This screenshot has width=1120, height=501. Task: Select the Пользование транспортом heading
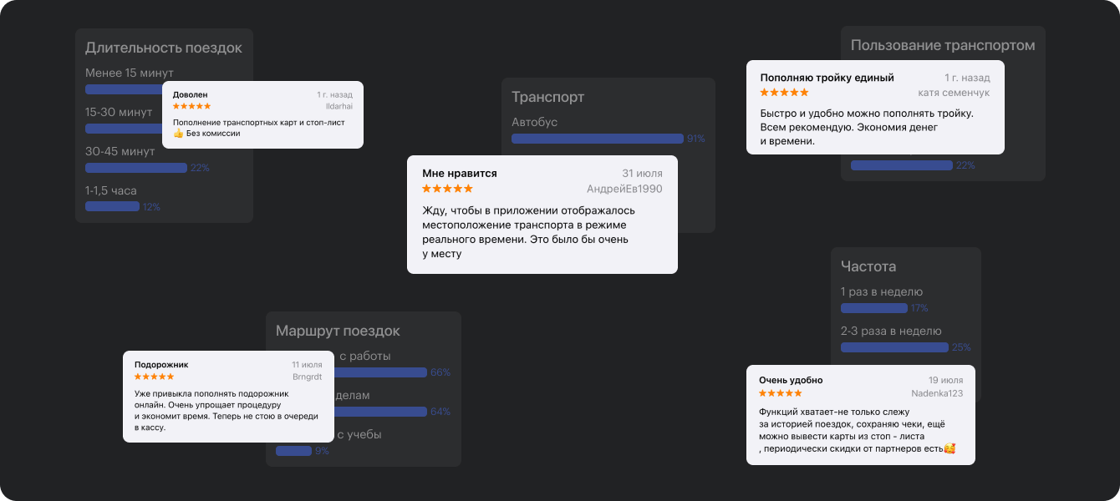coord(943,45)
